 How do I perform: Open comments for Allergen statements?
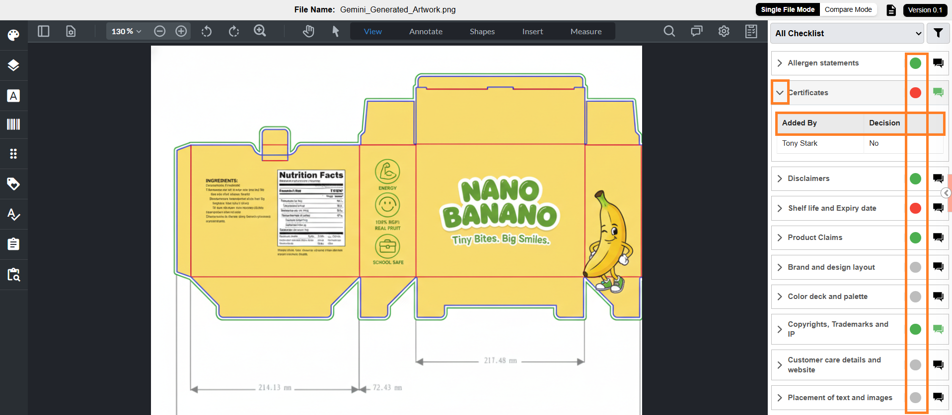938,63
